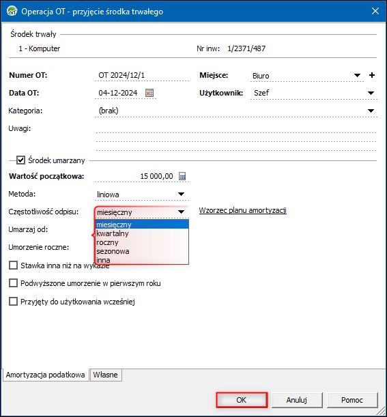
Task: Switch to the Własne tab
Action: coord(106,375)
